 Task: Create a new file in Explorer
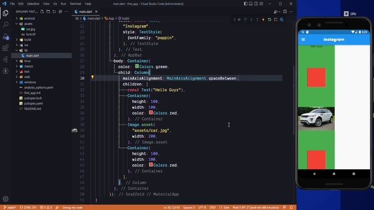(42, 12)
